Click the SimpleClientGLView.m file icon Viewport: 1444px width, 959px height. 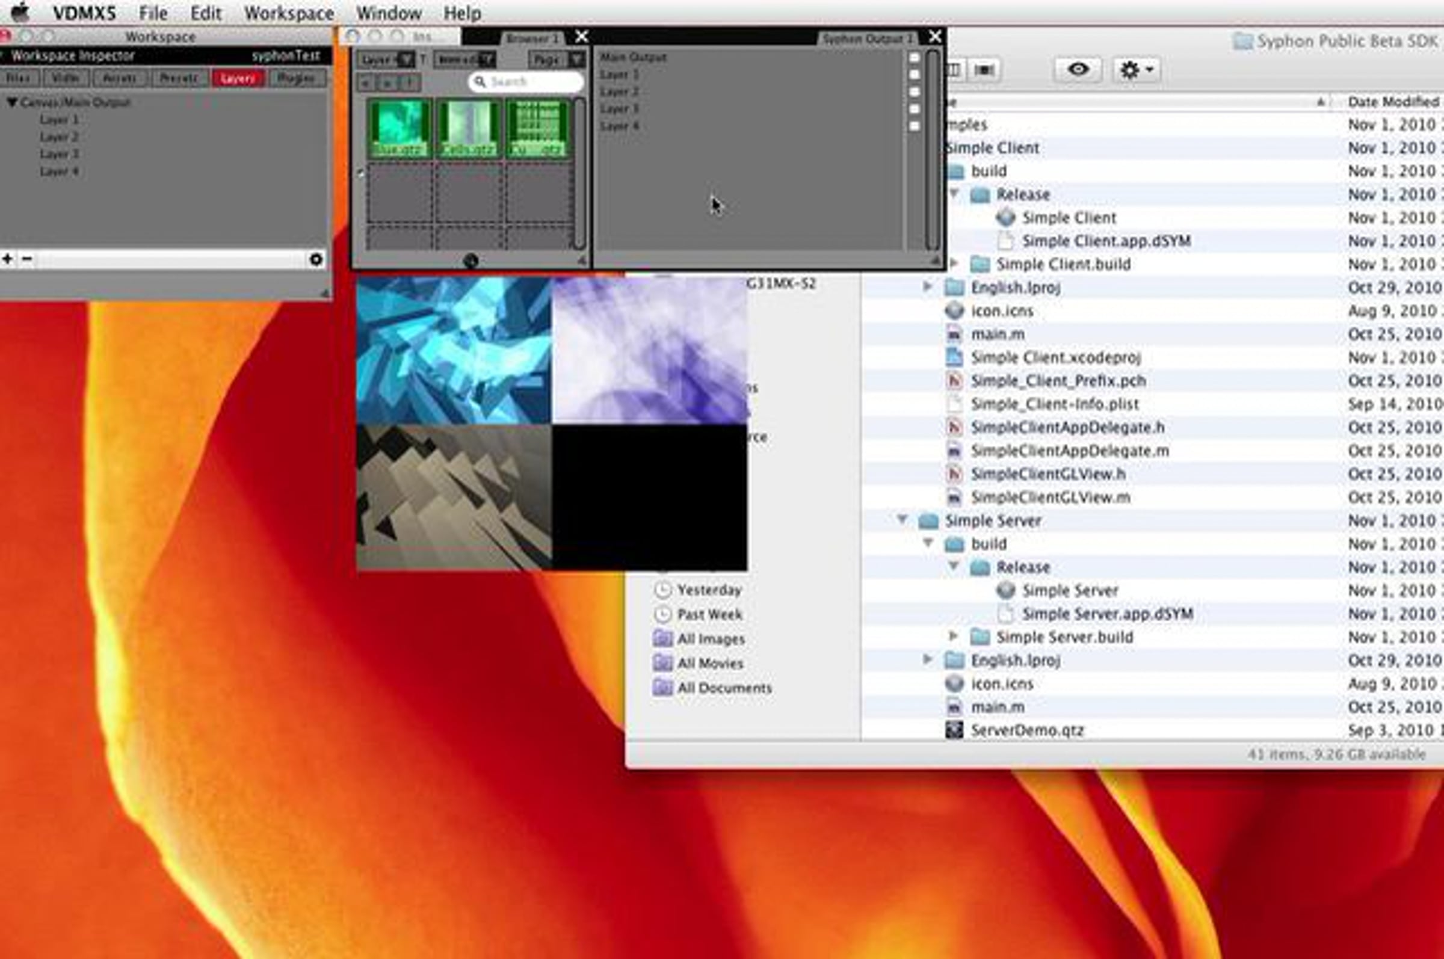pyautogui.click(x=954, y=496)
